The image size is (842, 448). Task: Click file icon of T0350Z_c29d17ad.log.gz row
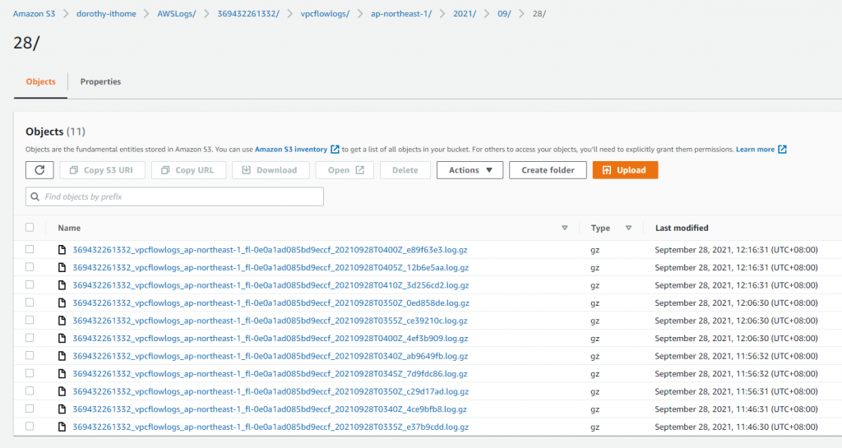click(62, 391)
